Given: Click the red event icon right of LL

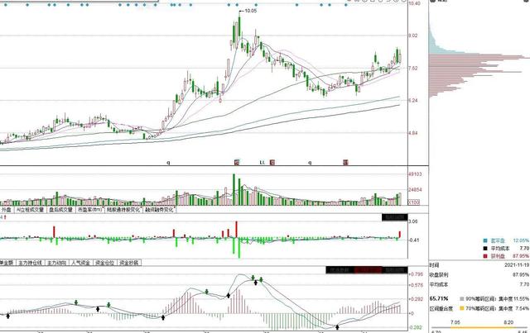Looking at the screenshot, I should click(x=272, y=163).
